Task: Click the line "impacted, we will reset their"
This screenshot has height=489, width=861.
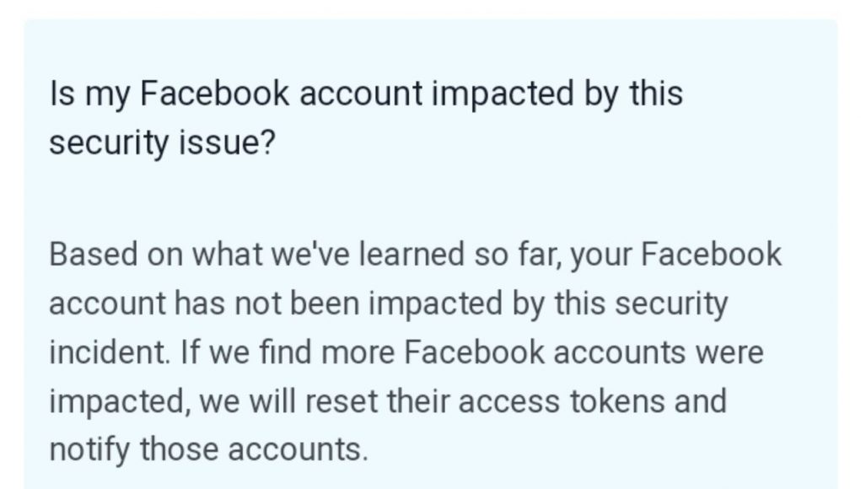Action: [387, 400]
